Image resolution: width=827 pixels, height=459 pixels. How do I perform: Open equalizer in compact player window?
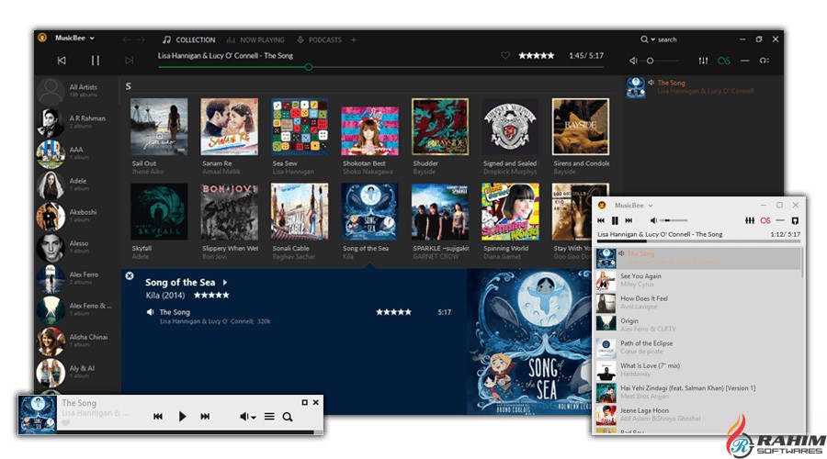(750, 220)
